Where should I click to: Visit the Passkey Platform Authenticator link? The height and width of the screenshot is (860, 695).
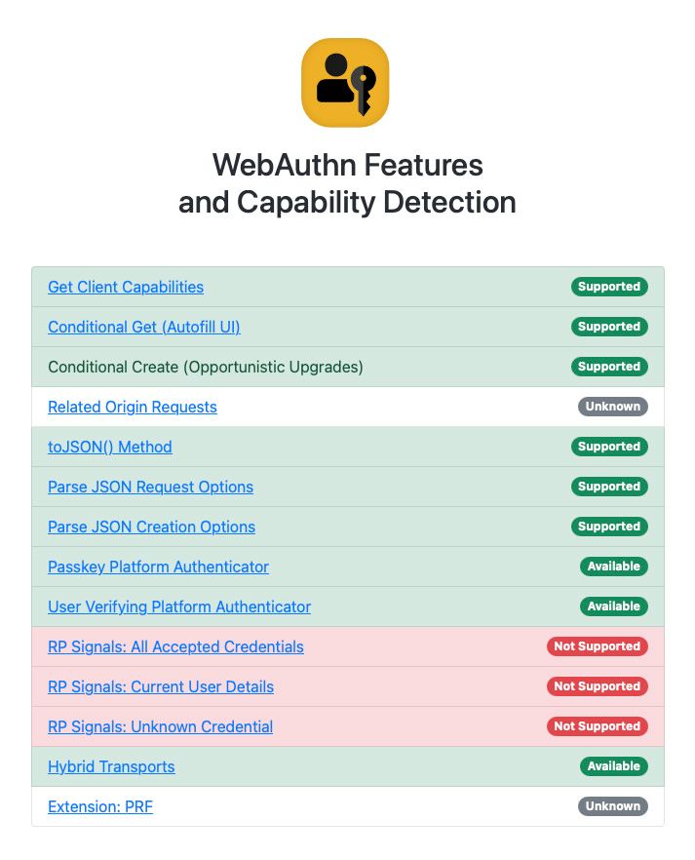pyautogui.click(x=158, y=567)
